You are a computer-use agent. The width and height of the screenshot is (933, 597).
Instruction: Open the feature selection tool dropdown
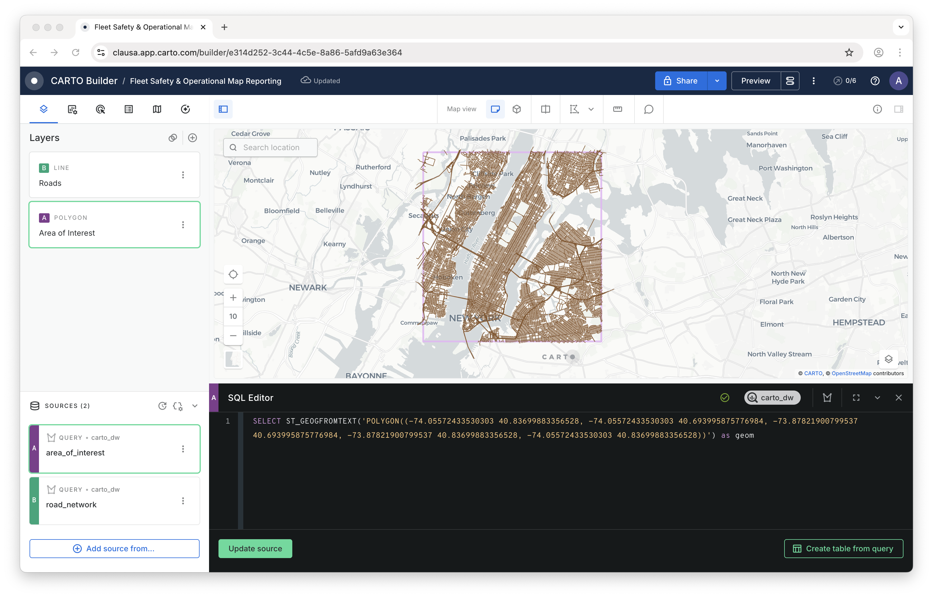pos(591,109)
